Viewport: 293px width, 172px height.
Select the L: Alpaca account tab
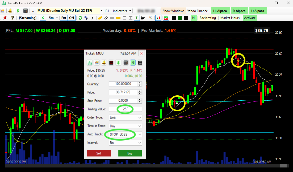tap(258, 11)
